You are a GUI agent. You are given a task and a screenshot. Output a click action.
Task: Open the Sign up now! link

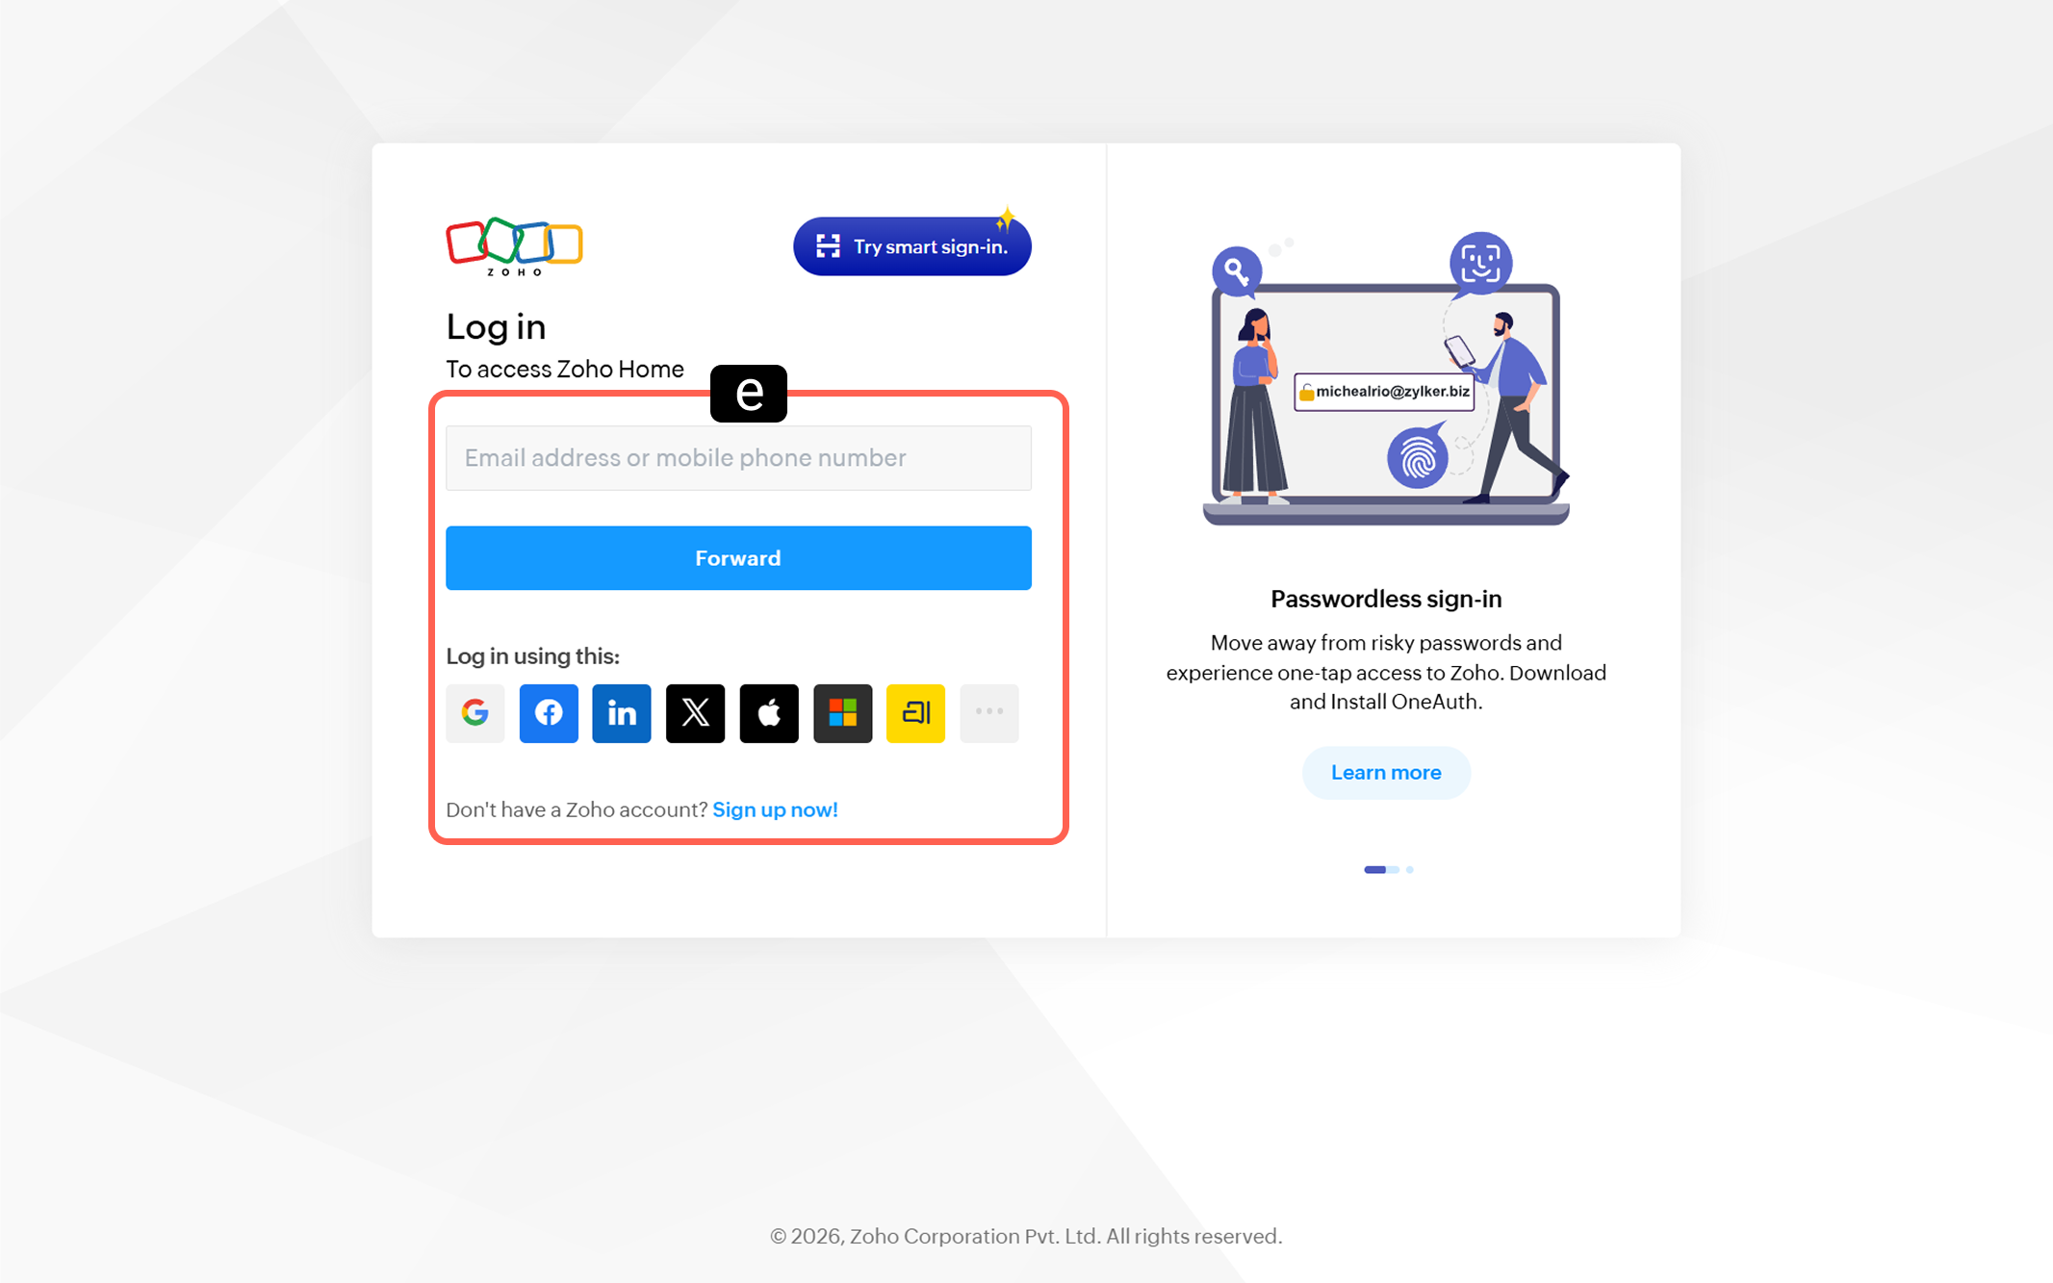point(775,809)
